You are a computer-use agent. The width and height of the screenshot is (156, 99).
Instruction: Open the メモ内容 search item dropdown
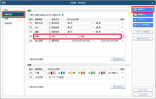[x=40, y=77]
